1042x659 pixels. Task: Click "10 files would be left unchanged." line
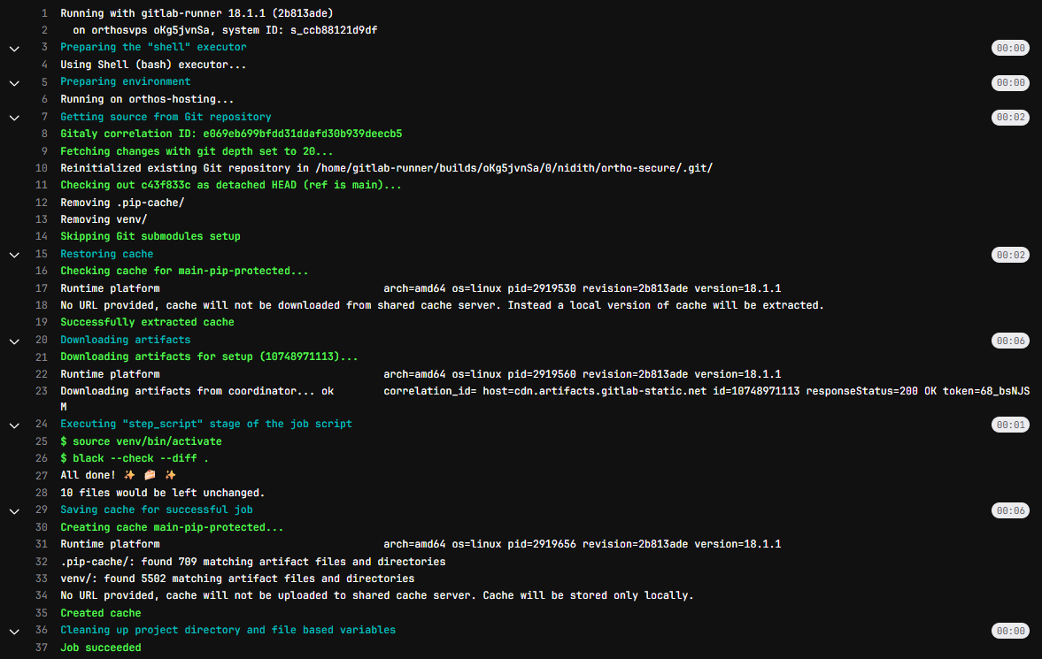click(x=163, y=493)
